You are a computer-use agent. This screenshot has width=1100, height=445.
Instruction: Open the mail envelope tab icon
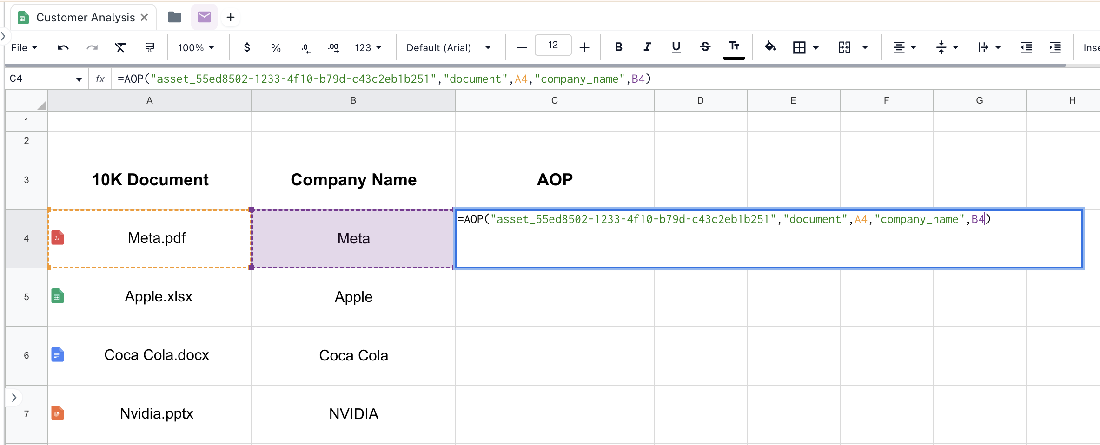[x=204, y=17]
